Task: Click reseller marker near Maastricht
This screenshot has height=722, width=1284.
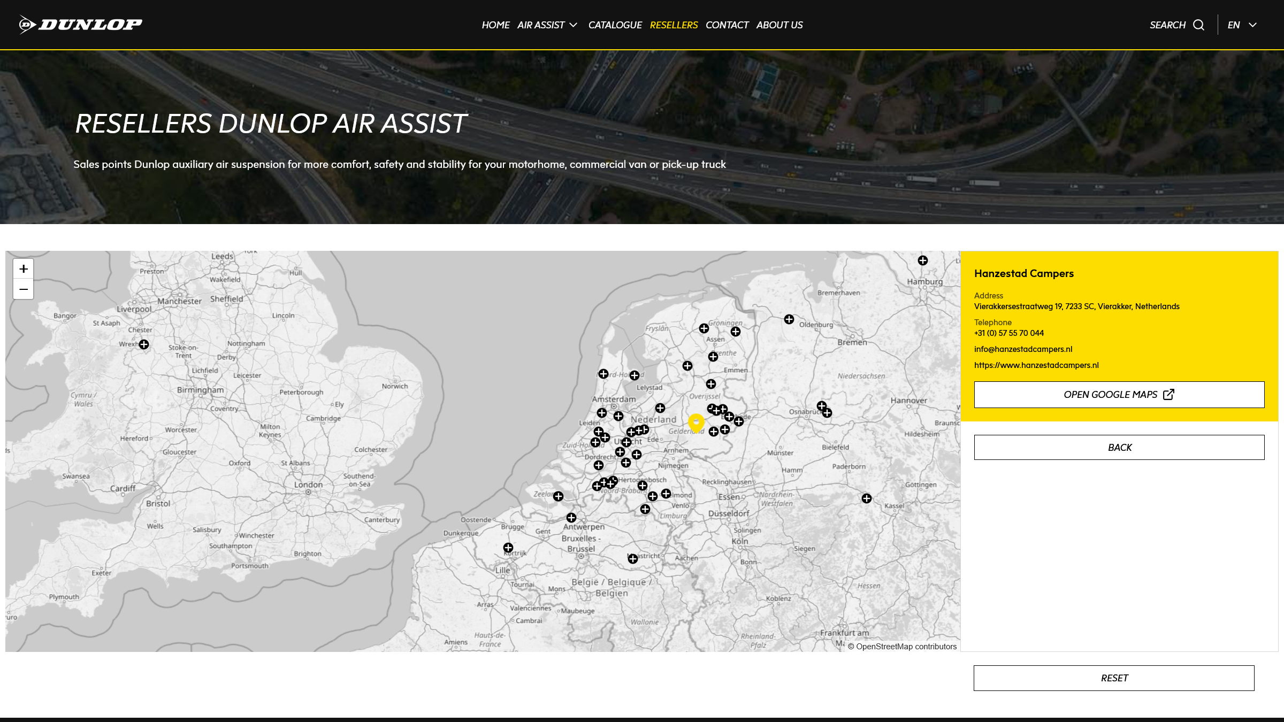Action: click(x=633, y=559)
